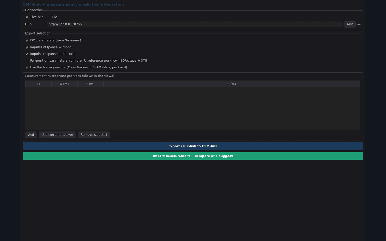Click Import measurement compare and suggest
The width and height of the screenshot is (386, 241).
pyautogui.click(x=193, y=156)
